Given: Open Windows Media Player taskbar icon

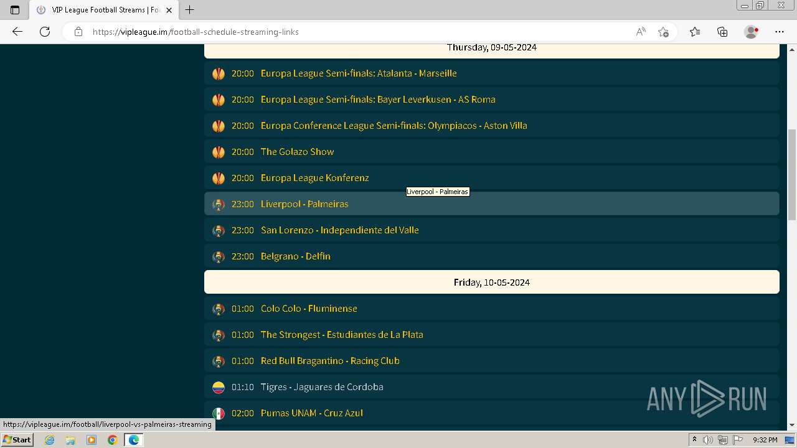Looking at the screenshot, I should pyautogui.click(x=92, y=440).
